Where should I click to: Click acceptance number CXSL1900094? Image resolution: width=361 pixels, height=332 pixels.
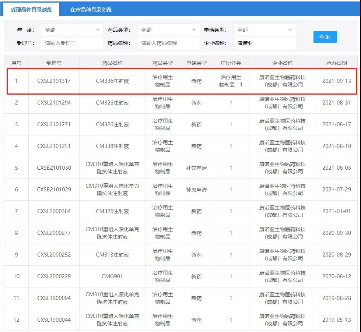click(x=54, y=298)
